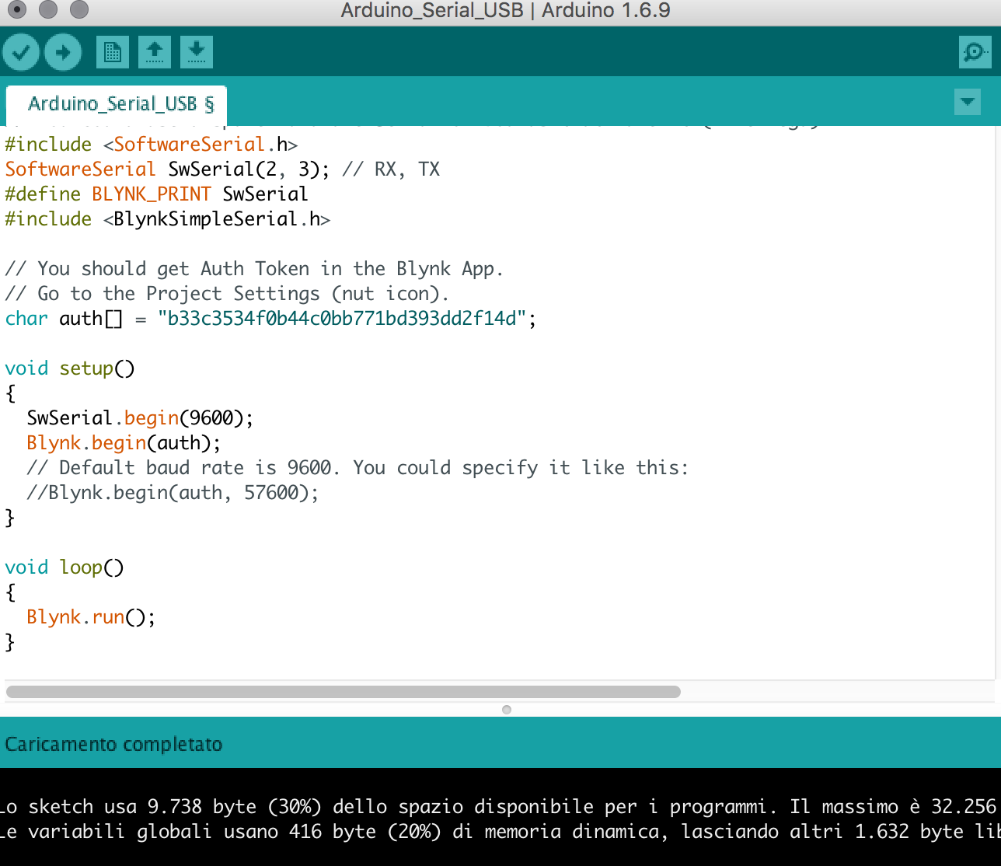Click the 'Blynk.run();' line
Viewport: 1001px width, 866px height.
pos(91,617)
